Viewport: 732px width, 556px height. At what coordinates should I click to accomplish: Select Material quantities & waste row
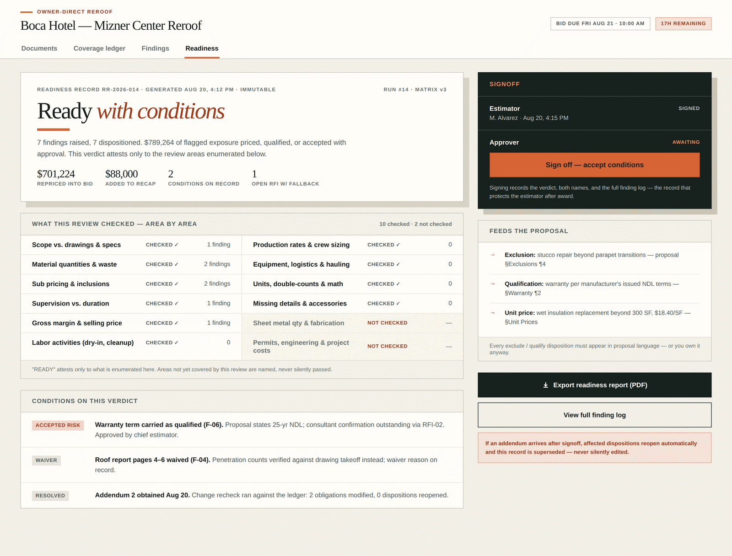coord(131,264)
